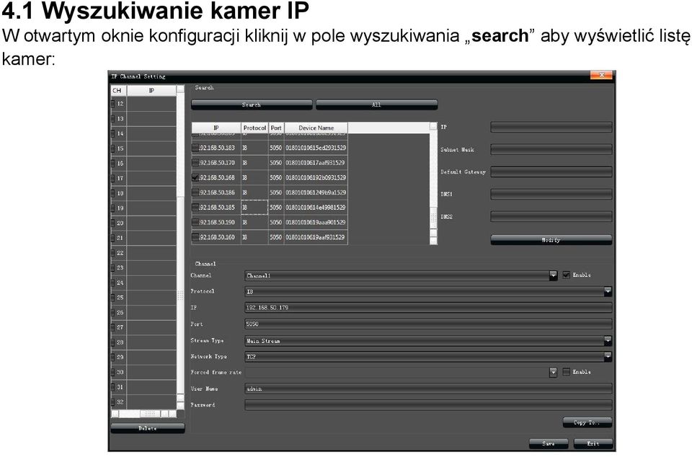Click the channel list horizontal scrollbar
This screenshot has height=457, width=692.
144,414
